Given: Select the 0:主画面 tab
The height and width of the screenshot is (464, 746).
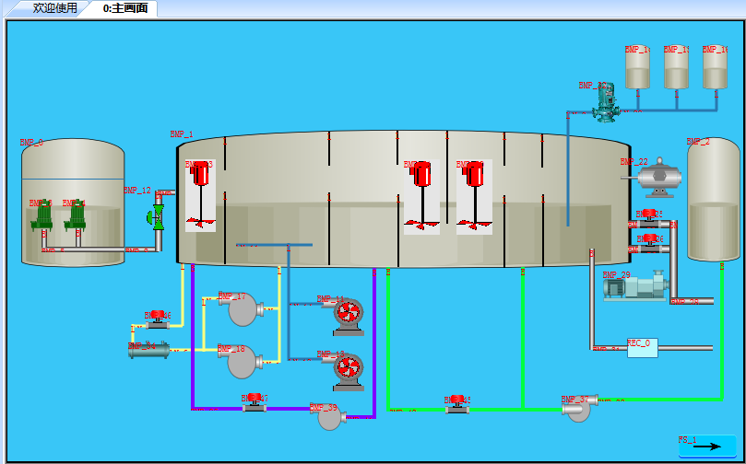Looking at the screenshot, I should (124, 8).
